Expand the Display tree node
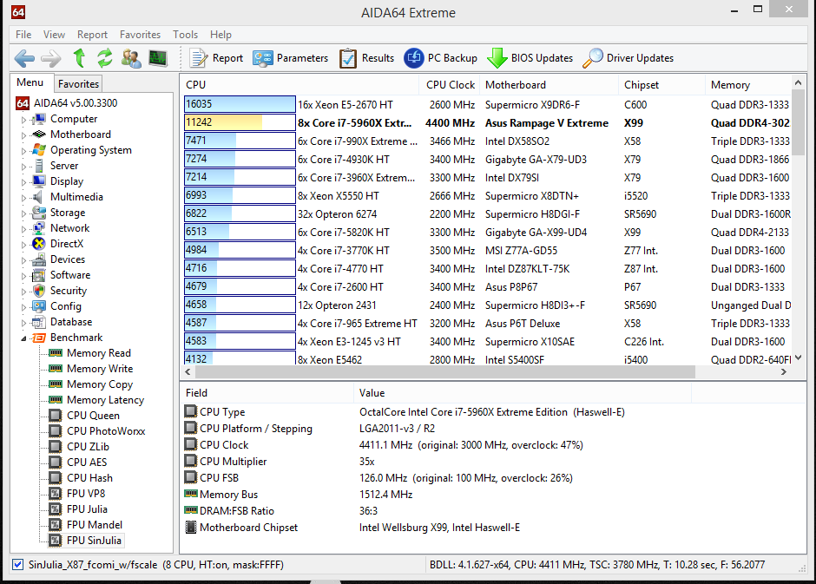Viewport: 816px width, 584px height. point(23,182)
